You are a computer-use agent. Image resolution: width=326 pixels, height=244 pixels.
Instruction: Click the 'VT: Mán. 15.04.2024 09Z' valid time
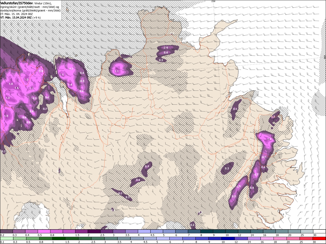click(x=16, y=17)
